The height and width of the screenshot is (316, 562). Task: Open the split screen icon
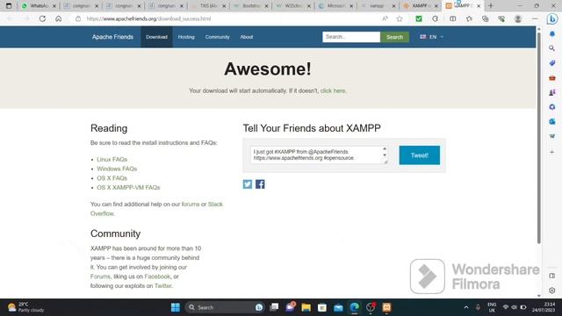coord(453,18)
